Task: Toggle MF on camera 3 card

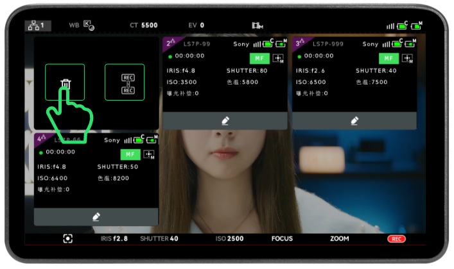Action: (388, 58)
